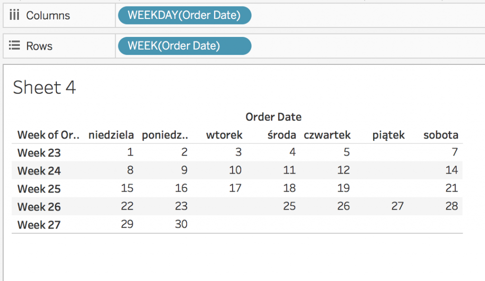Select the czwartek column header
485x281 pixels.
[327, 135]
